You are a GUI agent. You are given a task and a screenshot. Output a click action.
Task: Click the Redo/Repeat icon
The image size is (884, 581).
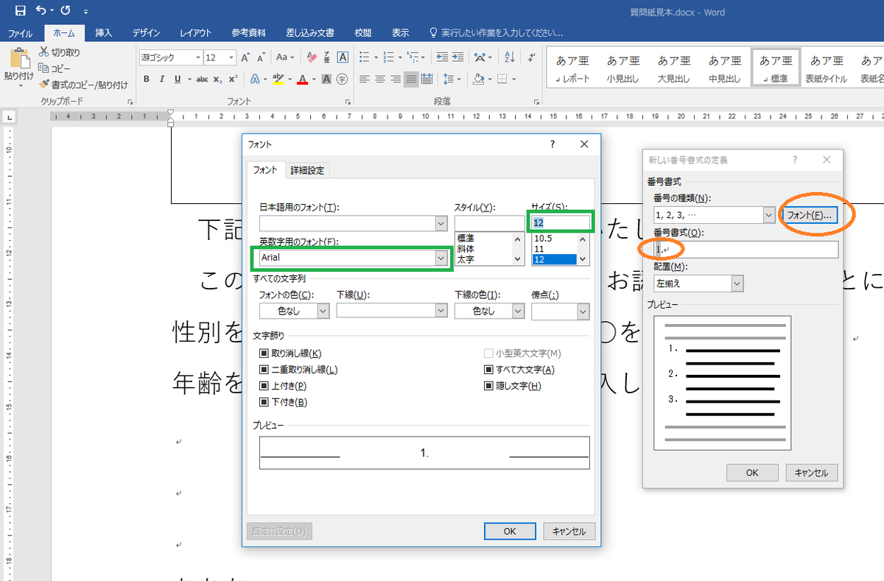click(66, 11)
